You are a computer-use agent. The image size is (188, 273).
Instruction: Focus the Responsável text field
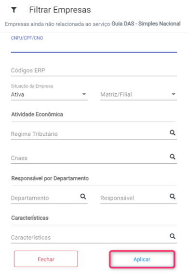(134, 198)
